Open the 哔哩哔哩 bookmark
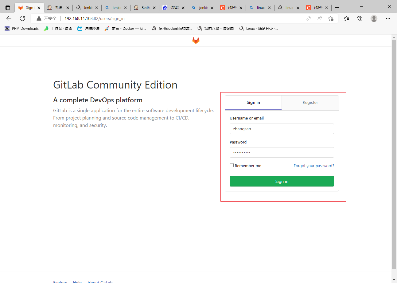Image resolution: width=397 pixels, height=283 pixels. click(x=88, y=29)
